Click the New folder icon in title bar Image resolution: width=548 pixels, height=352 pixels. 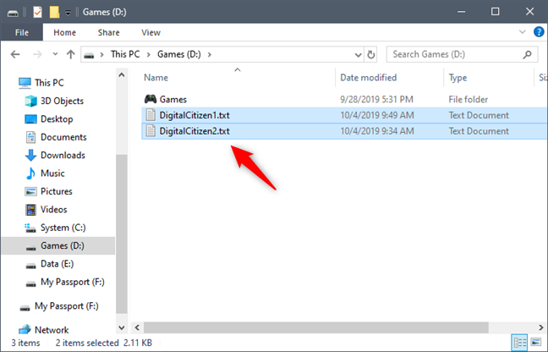click(x=54, y=12)
